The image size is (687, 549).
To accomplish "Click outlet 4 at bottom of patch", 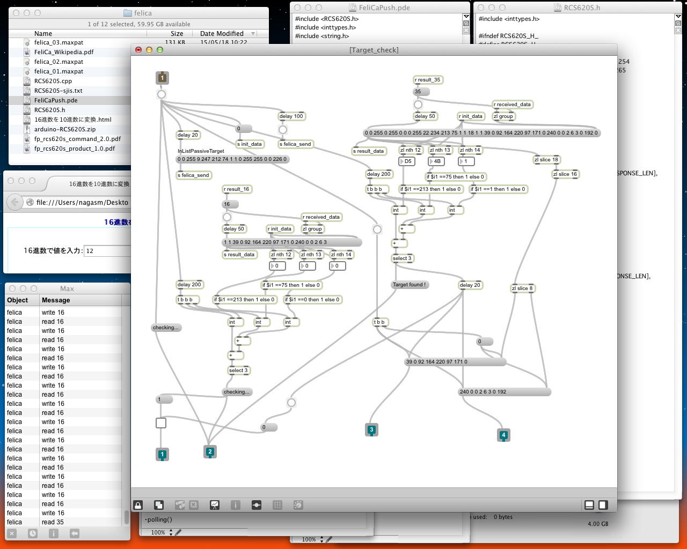I will tap(503, 435).
